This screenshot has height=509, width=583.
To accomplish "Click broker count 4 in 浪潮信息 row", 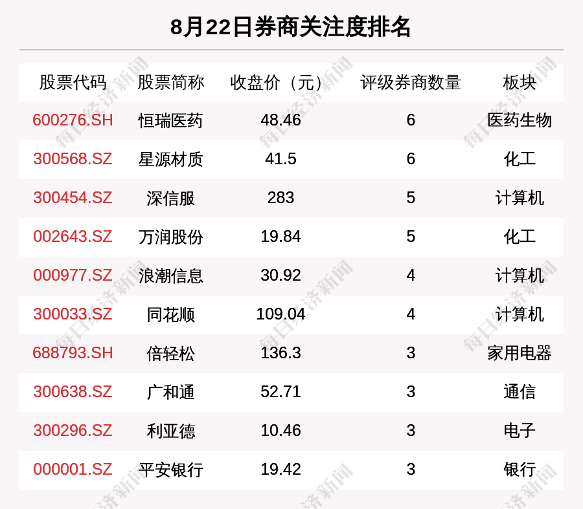I will 411,276.
